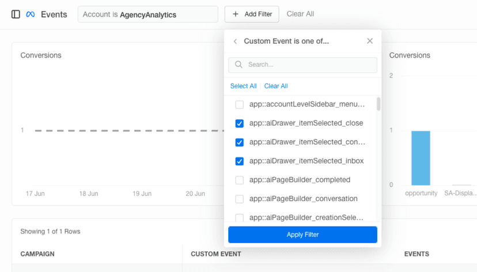Focus the Search field in filter panel
Viewport: 477px width, 272px height.
click(302, 65)
